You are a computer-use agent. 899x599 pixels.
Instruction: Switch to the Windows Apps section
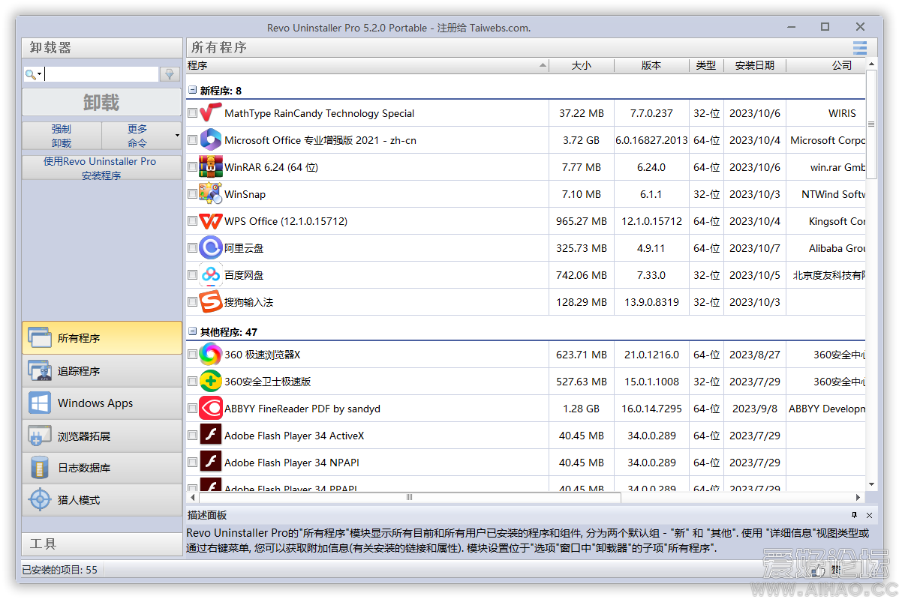point(102,403)
